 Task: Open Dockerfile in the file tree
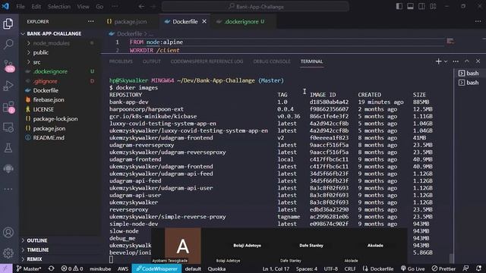point(46,90)
